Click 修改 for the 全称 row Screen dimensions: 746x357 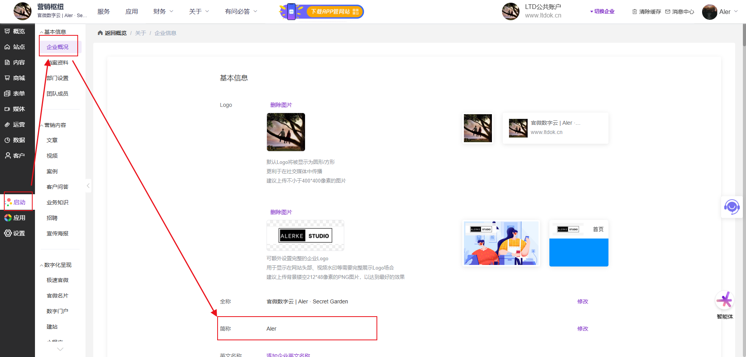pyautogui.click(x=583, y=301)
